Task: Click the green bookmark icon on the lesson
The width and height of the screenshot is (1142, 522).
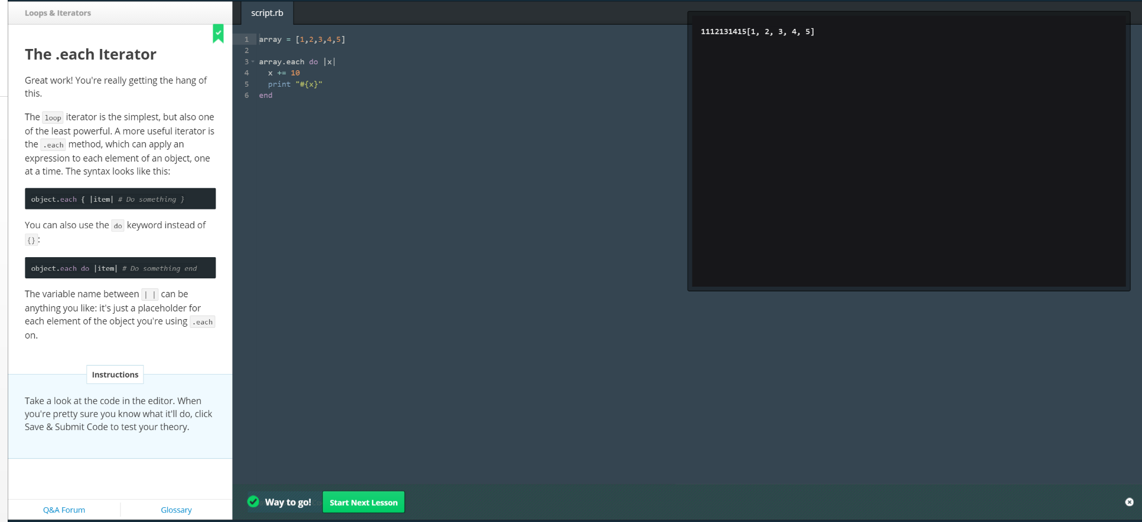Action: tap(218, 34)
